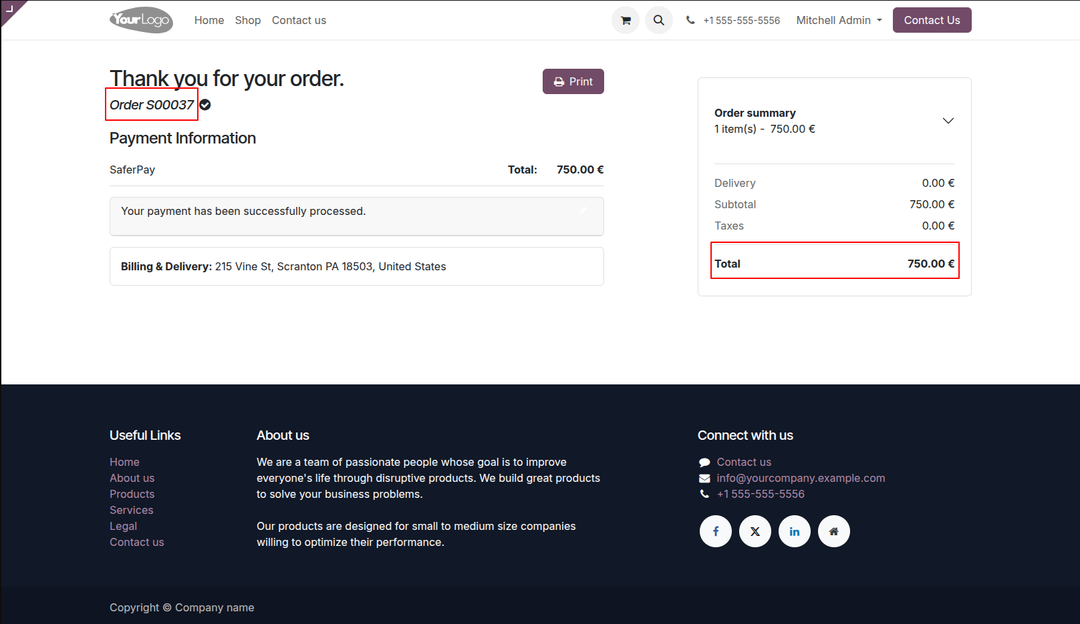Screen dimensions: 1080x624
Task: Open the LinkedIn social icon
Action: [x=795, y=531]
